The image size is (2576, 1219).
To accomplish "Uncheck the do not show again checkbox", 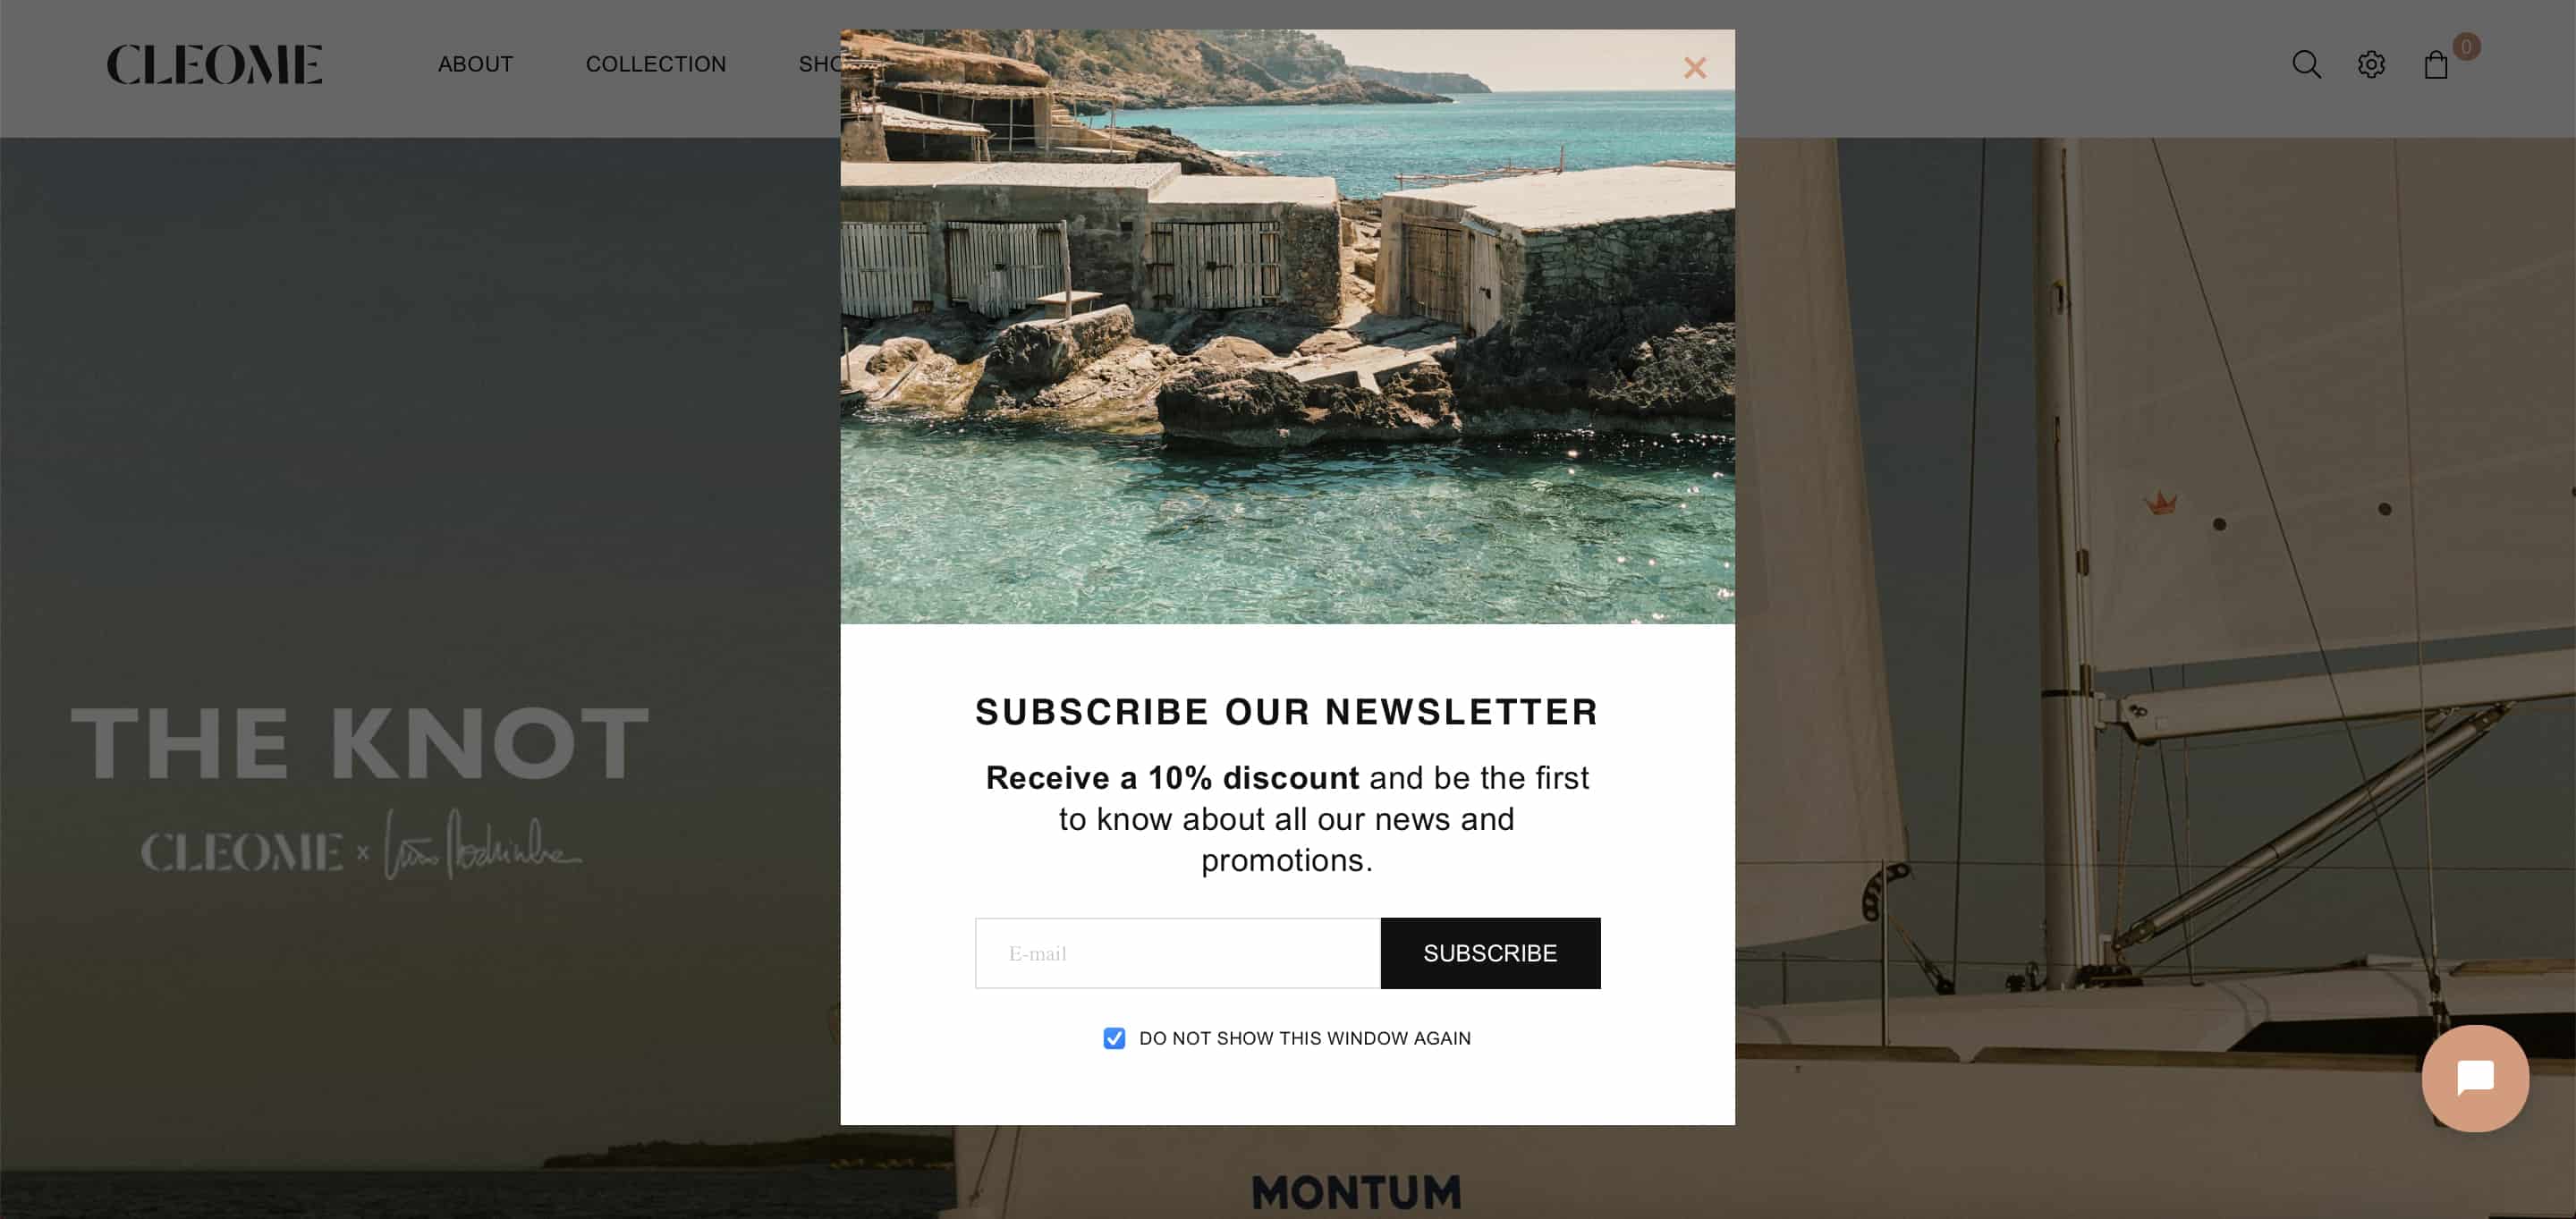I will pyautogui.click(x=1114, y=1038).
